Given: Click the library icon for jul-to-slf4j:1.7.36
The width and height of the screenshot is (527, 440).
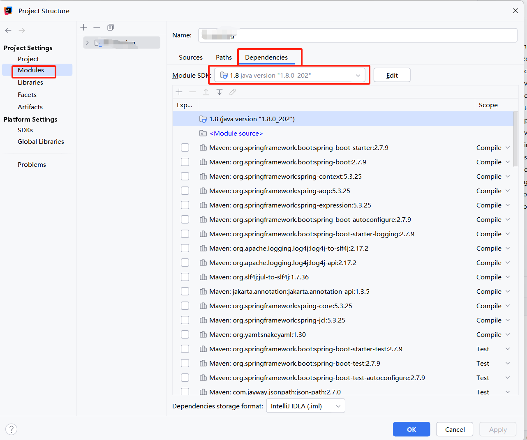Looking at the screenshot, I should (203, 277).
